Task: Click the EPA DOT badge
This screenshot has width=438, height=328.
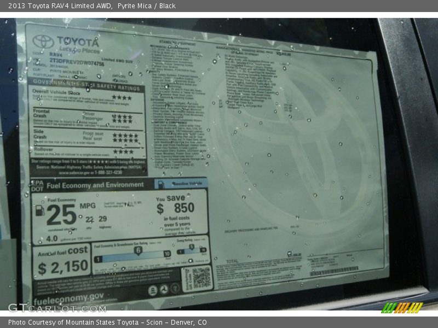Action: point(37,186)
